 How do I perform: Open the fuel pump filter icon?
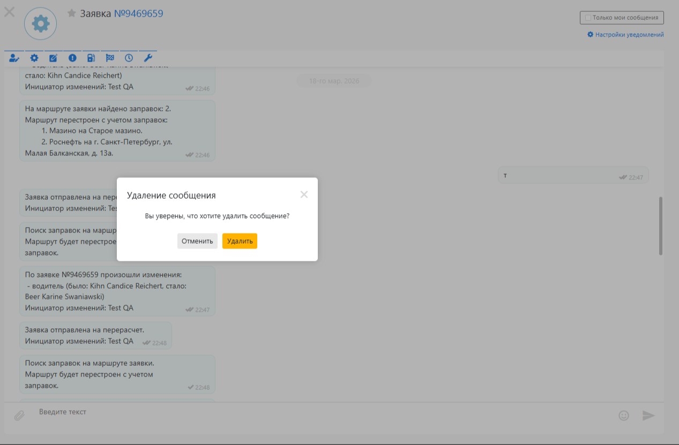point(91,58)
